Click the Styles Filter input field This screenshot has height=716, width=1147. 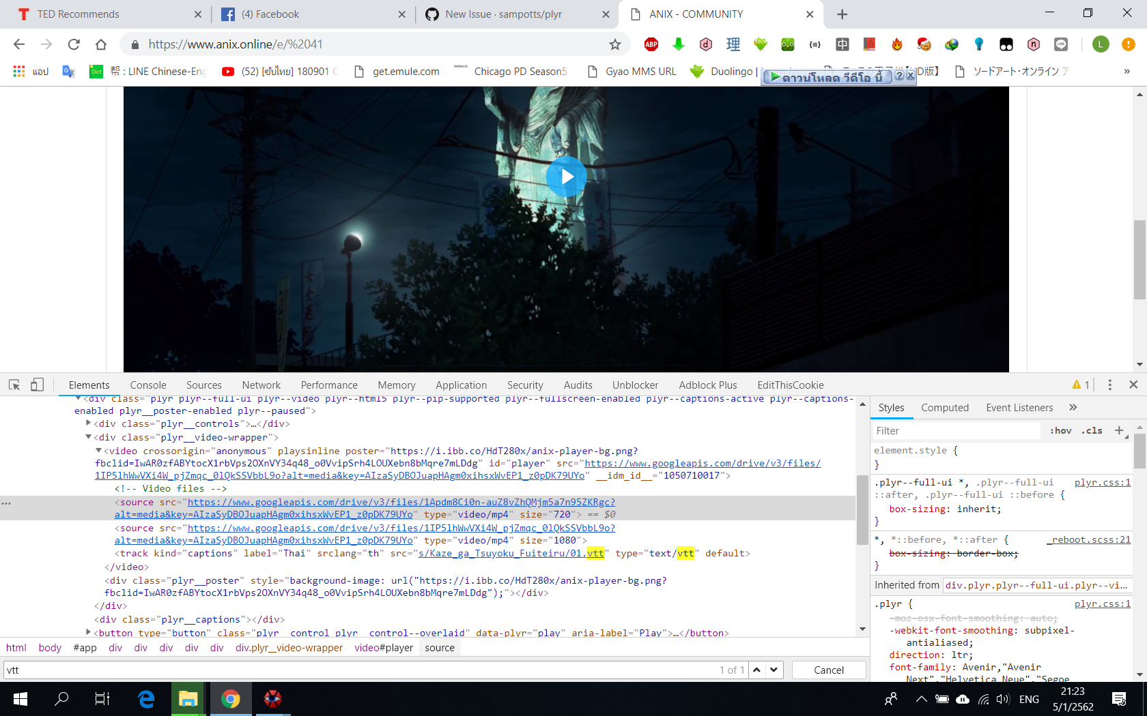coord(956,431)
